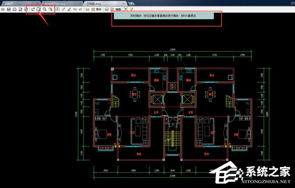Switch to the defaultFree.dwg tab
The width and height of the screenshot is (295, 188).
[62, 3]
